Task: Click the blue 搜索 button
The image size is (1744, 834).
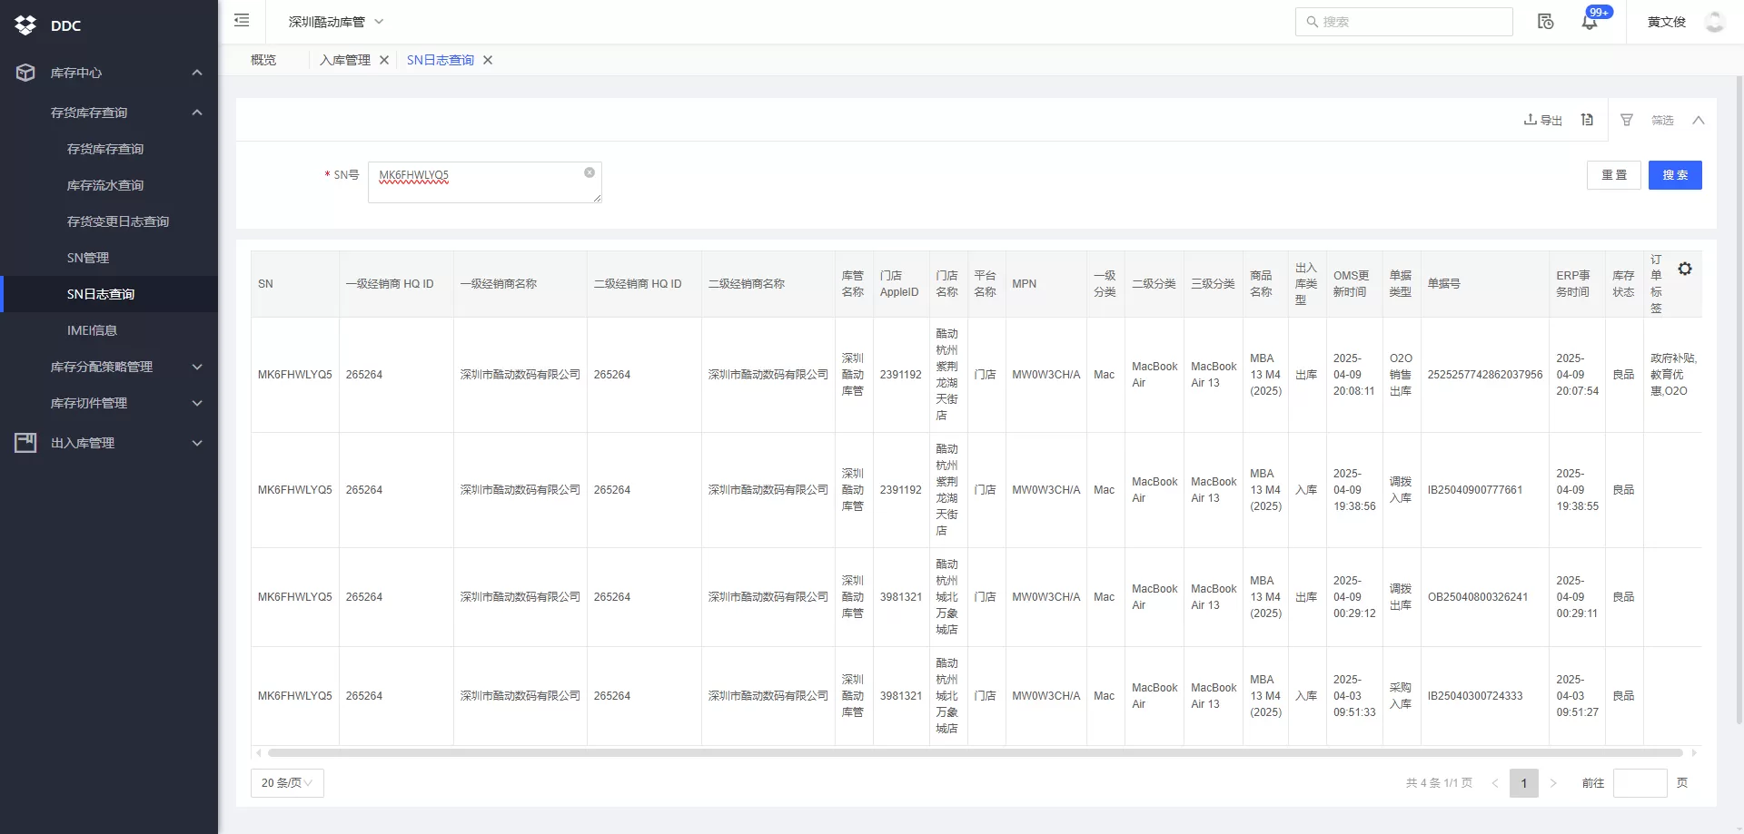Action: 1674,175
